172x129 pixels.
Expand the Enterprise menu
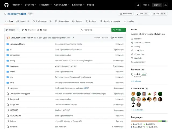click(78, 5)
